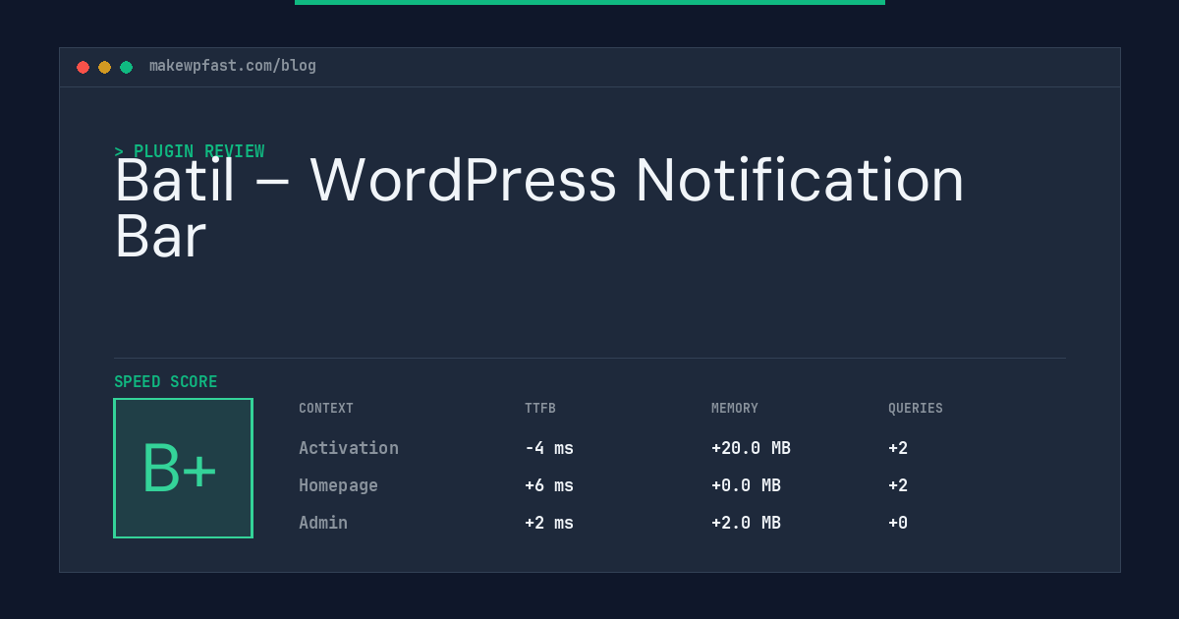
Task: Click the QUERIES column header
Action: click(916, 409)
